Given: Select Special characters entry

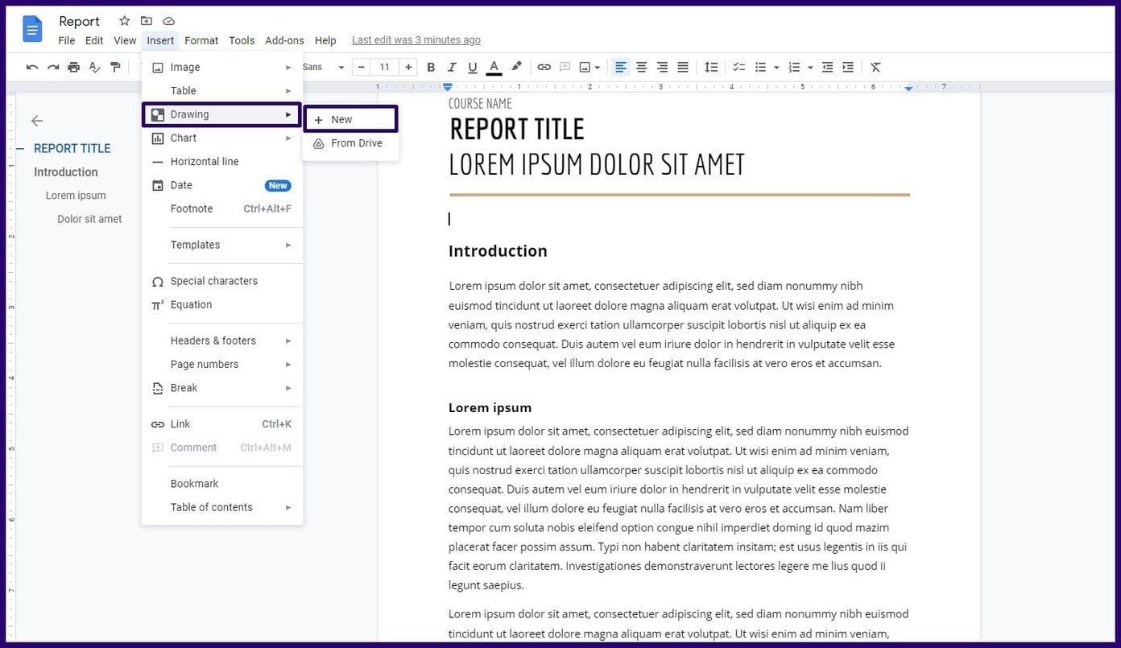Looking at the screenshot, I should click(x=221, y=281).
